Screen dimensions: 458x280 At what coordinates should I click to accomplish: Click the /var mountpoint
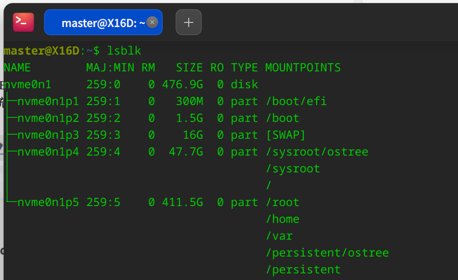279,236
